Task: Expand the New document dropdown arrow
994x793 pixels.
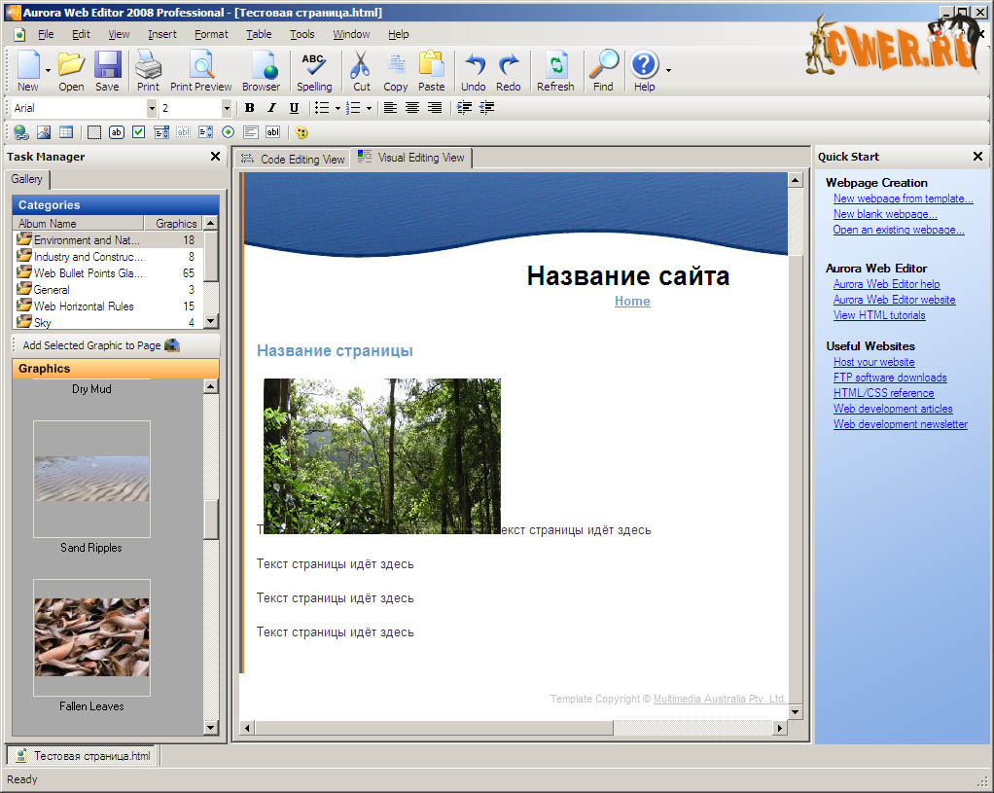Action: point(48,71)
